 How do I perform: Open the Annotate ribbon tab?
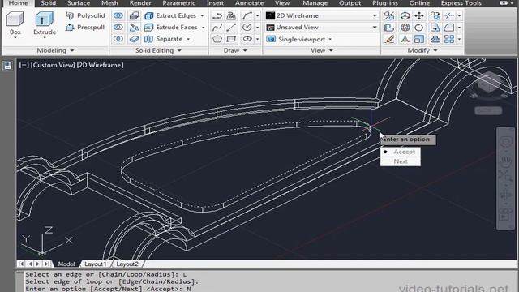249,3
